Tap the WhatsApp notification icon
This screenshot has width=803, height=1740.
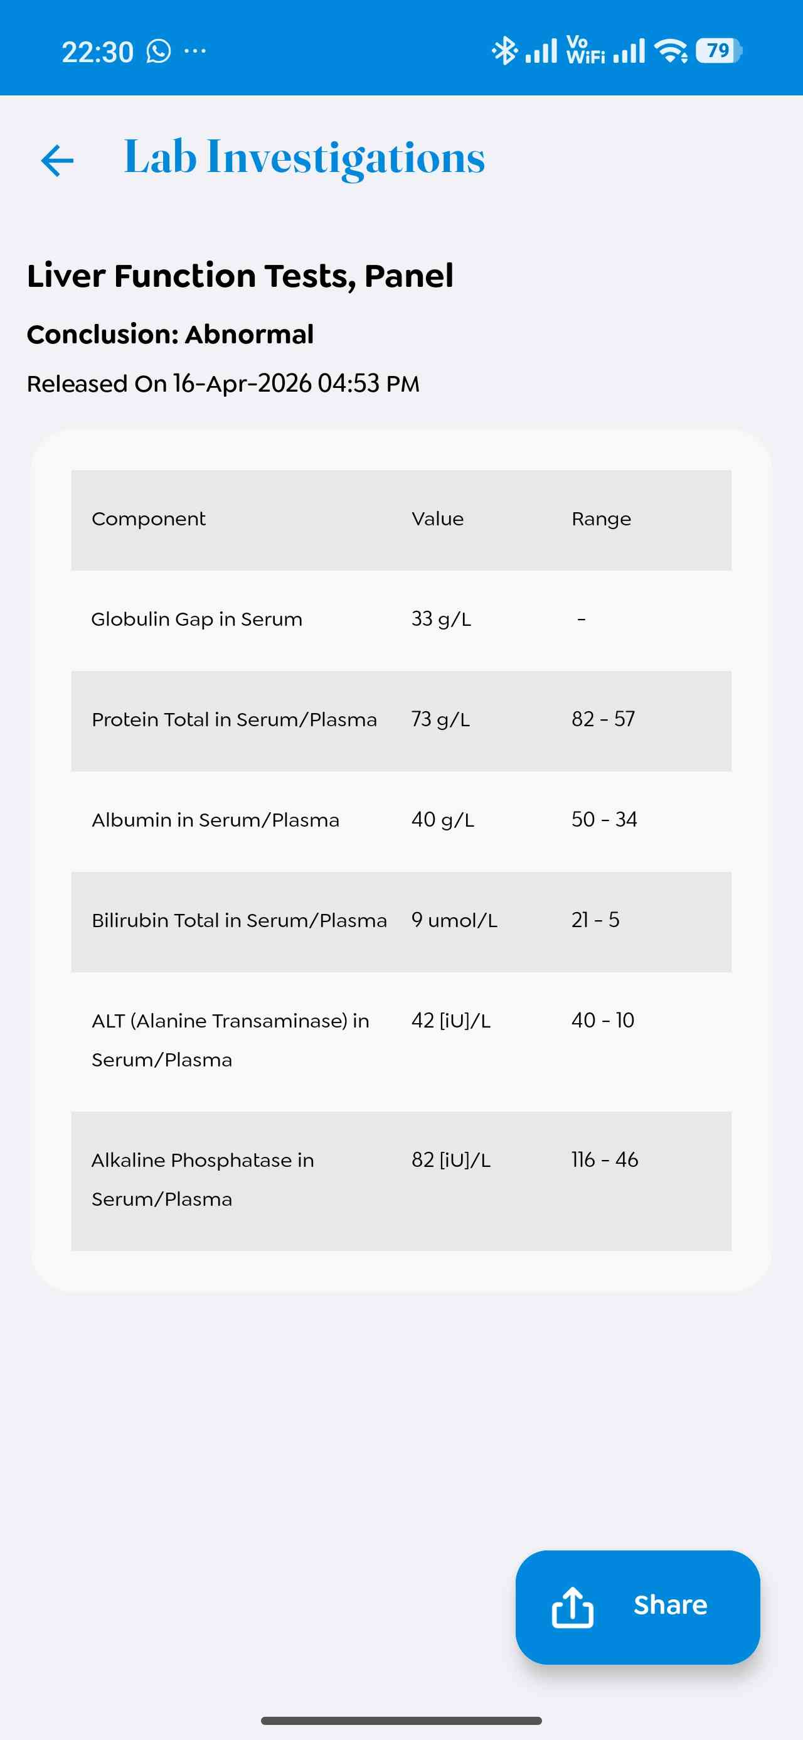(x=159, y=51)
